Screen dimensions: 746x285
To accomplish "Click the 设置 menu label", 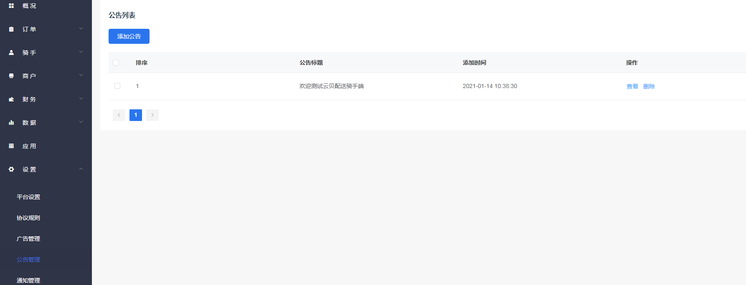I will (x=29, y=169).
